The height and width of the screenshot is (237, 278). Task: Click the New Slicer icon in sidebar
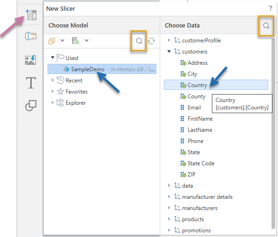[x=31, y=15]
